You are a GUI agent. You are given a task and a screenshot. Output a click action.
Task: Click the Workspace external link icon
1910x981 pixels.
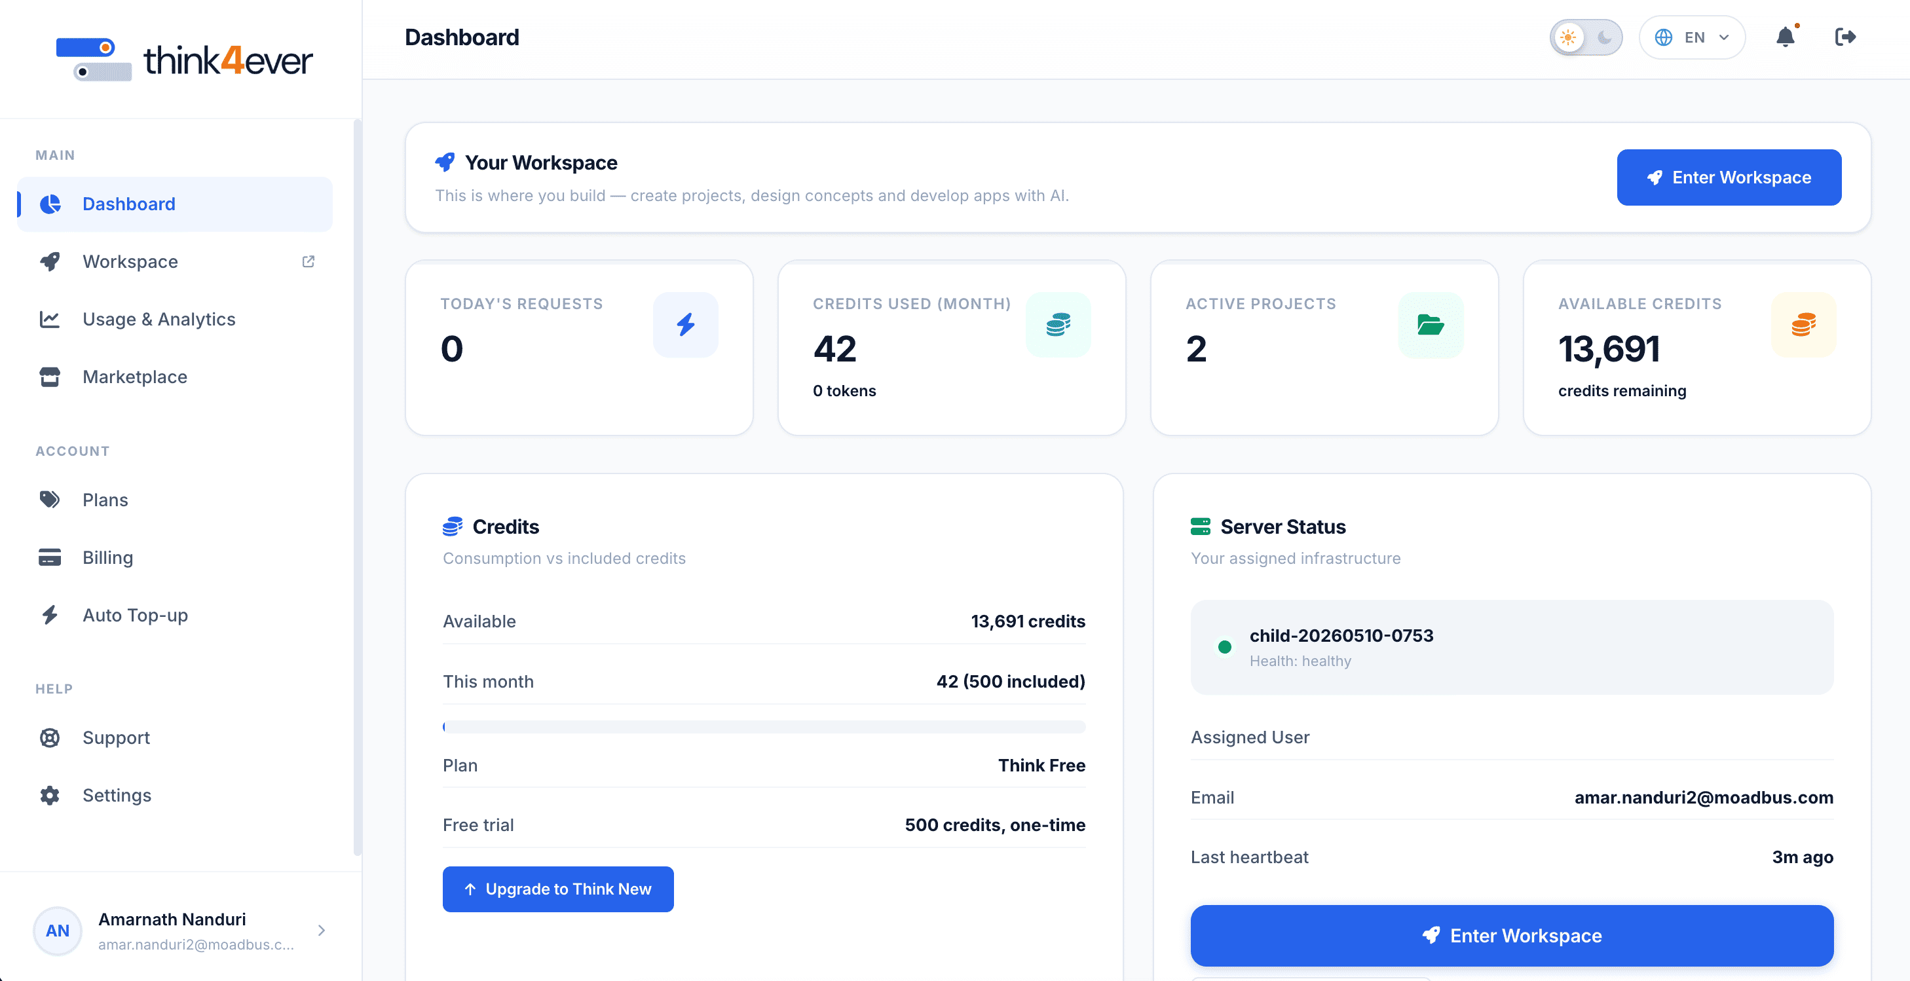pyautogui.click(x=309, y=262)
